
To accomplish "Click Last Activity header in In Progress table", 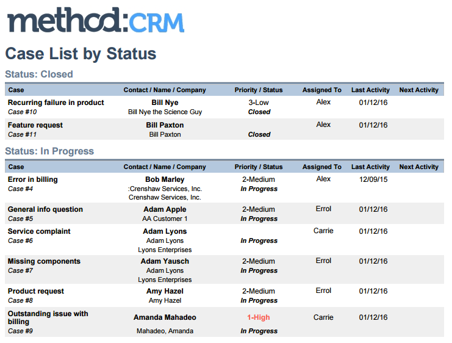I will 370,167.
